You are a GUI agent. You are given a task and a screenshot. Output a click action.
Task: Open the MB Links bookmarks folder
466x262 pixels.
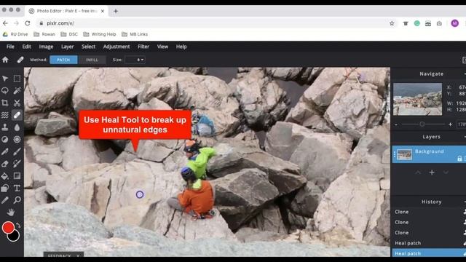point(135,34)
